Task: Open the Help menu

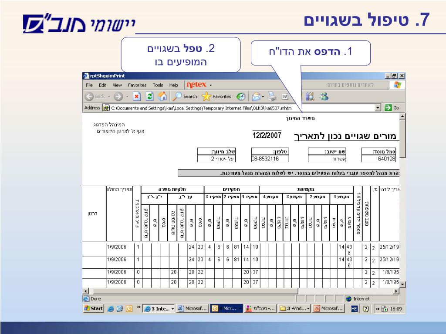Action: (x=173, y=85)
